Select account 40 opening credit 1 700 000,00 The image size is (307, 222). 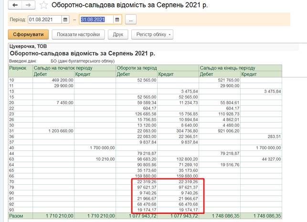click(95, 148)
